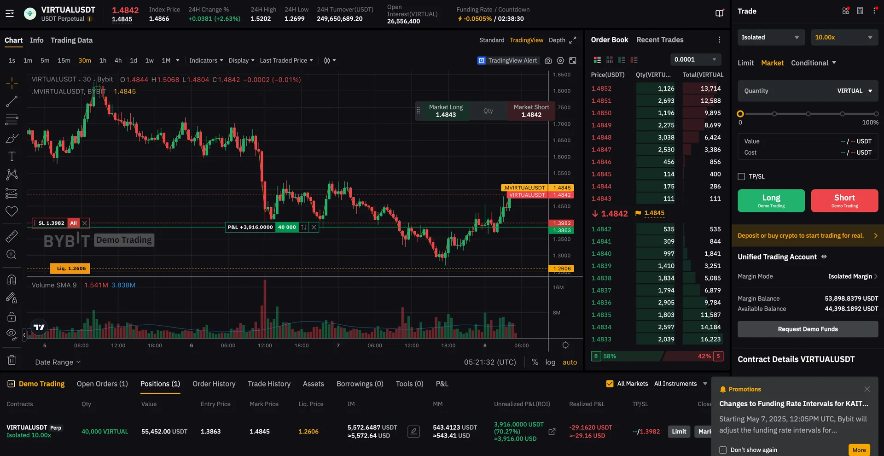Open the Isolated margin mode dropdown
This screenshot has height=456, width=884.
click(x=771, y=37)
